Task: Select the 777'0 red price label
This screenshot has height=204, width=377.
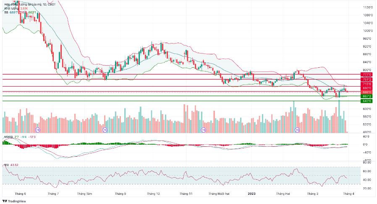Action: 367,75
